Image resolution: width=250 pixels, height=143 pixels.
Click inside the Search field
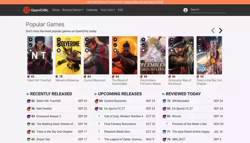coord(208,10)
